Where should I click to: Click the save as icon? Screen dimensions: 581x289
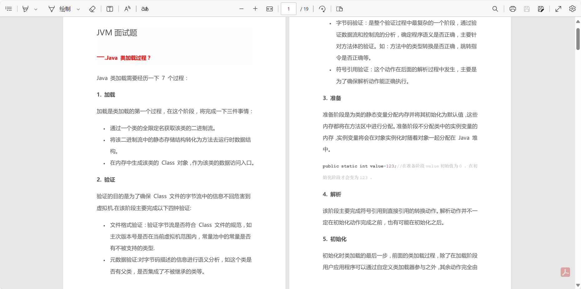(x=541, y=9)
